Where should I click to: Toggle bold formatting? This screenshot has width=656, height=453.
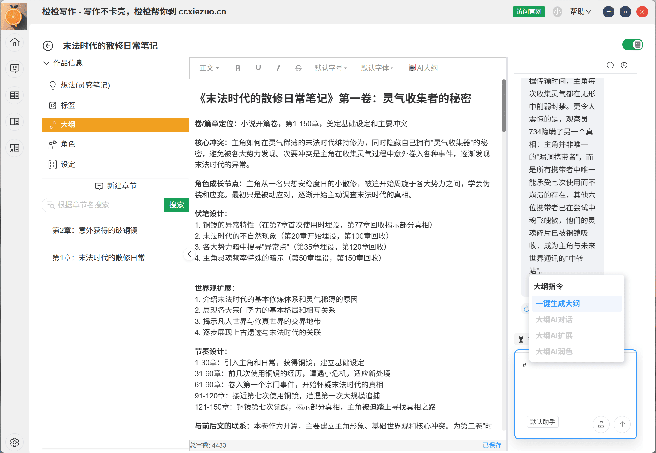(x=238, y=68)
